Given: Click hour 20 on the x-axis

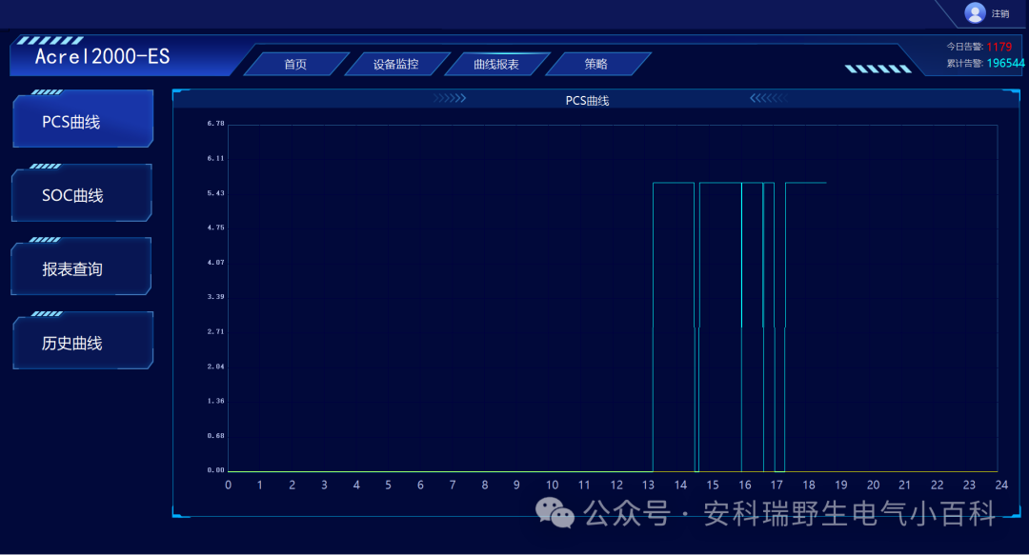Looking at the screenshot, I should coord(873,485).
